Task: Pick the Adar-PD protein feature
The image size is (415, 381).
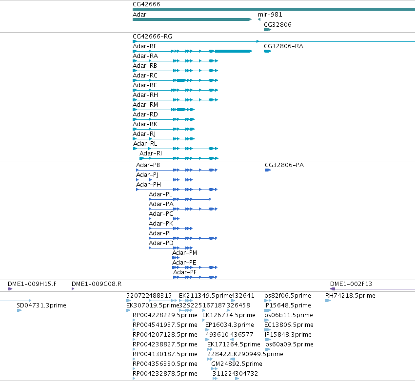Action: tap(171, 248)
